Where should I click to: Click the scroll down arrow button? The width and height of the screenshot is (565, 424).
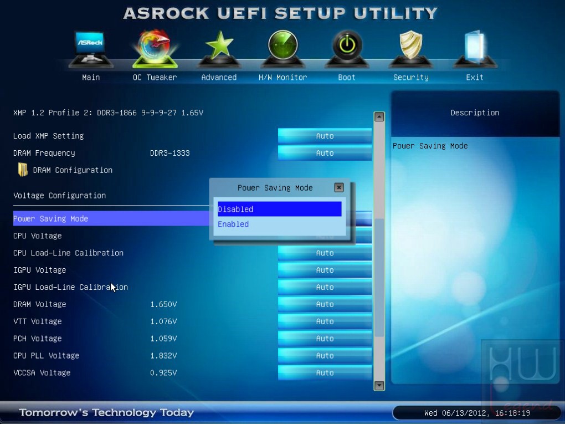379,385
